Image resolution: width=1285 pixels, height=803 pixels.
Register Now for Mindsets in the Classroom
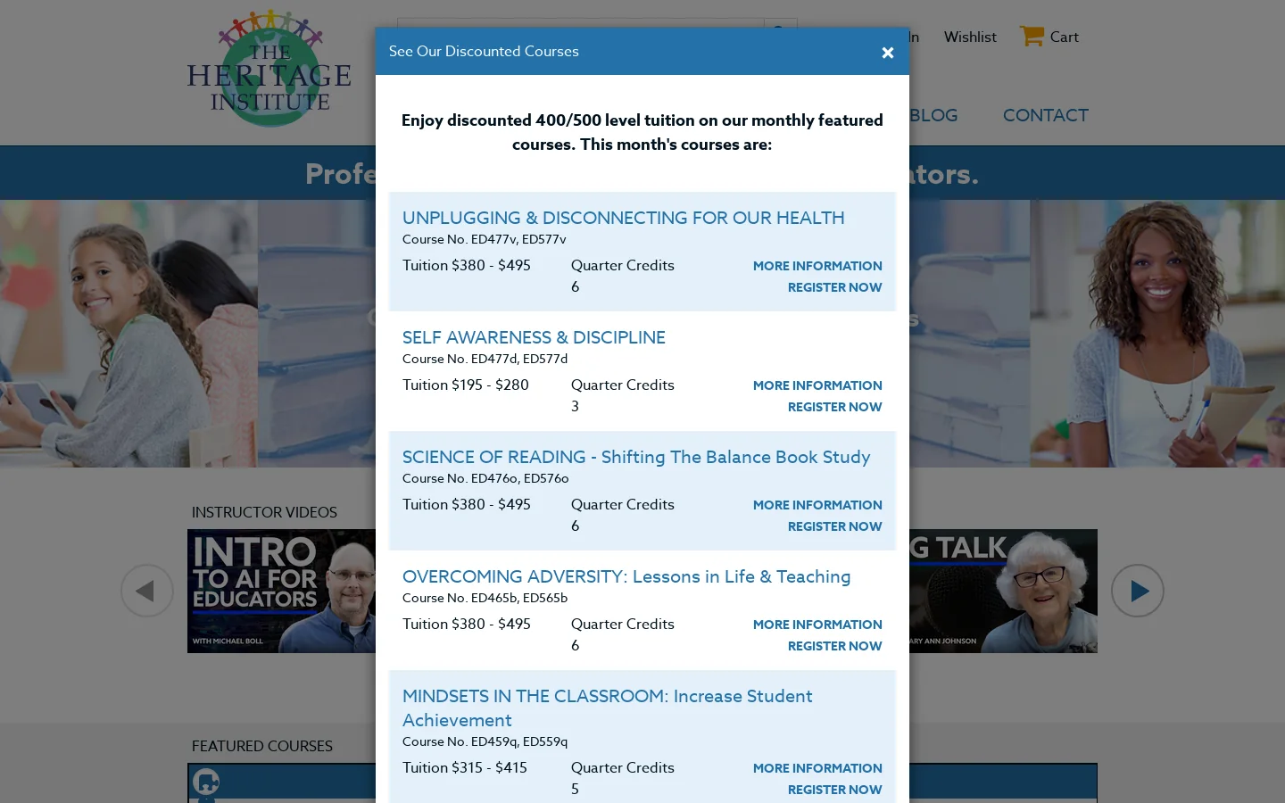(834, 790)
